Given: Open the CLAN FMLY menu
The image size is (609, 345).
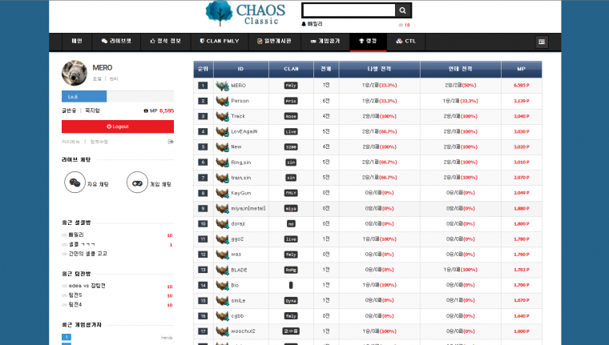Looking at the screenshot, I should click(x=220, y=41).
